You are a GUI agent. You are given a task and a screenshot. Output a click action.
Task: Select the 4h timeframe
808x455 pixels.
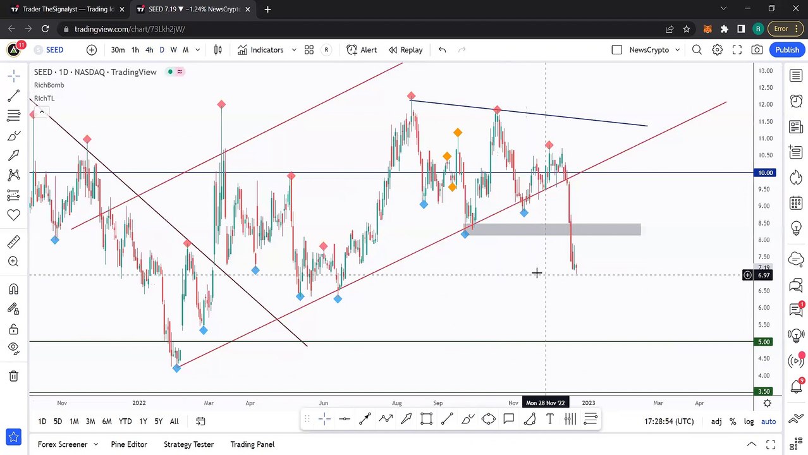(149, 50)
